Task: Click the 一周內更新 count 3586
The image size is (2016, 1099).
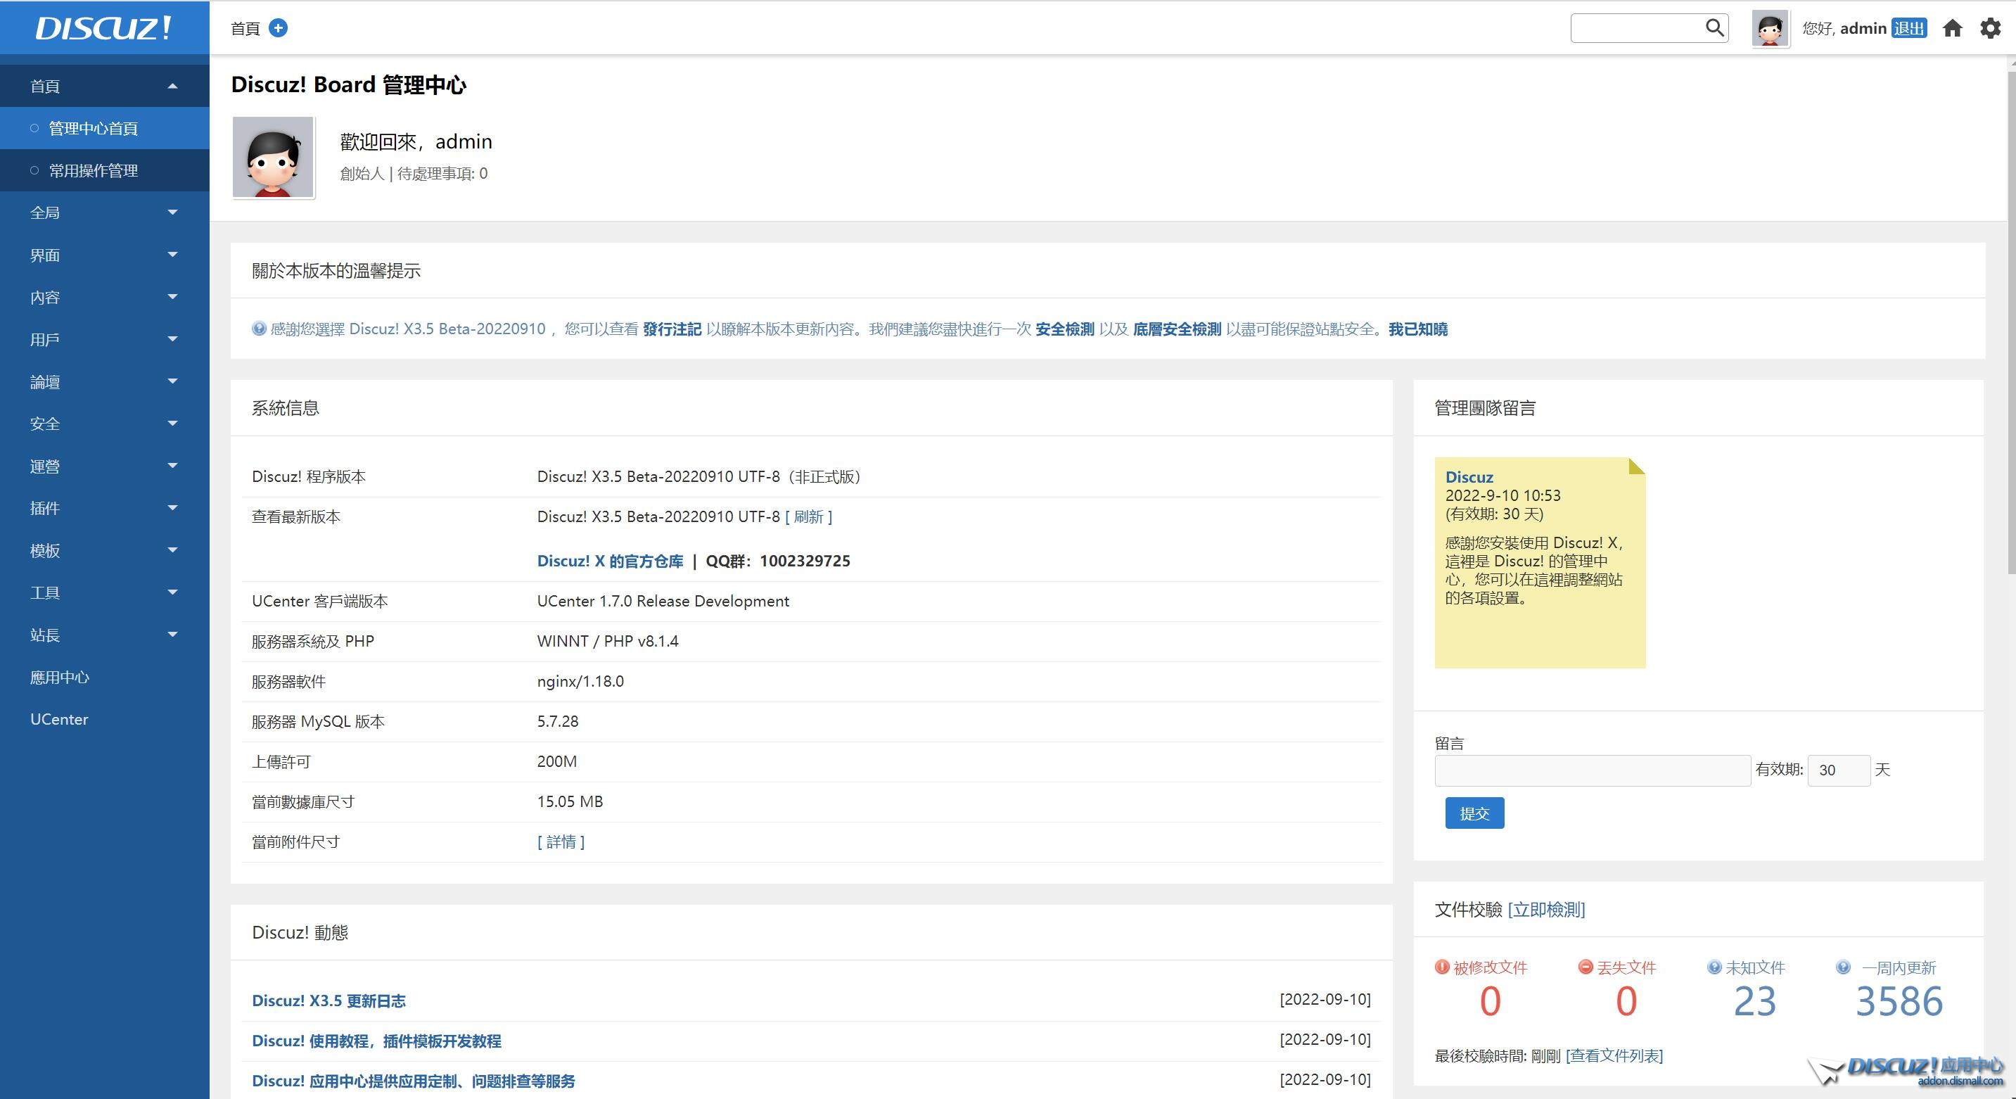Action: coord(1899,1001)
